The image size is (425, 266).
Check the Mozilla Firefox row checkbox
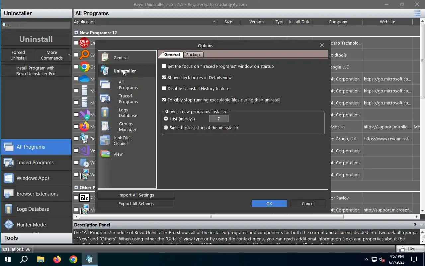[x=76, y=127]
